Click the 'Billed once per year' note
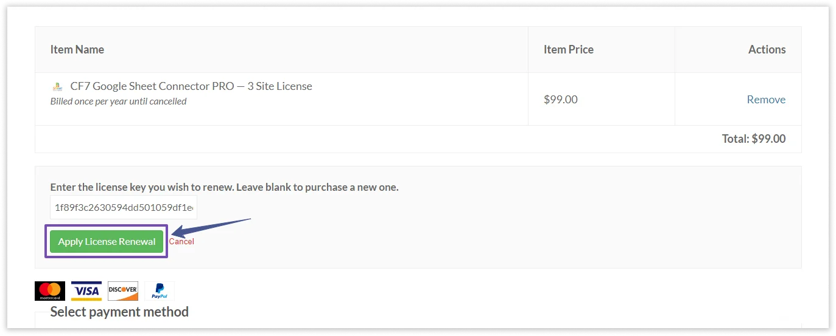The image size is (836, 336). [x=118, y=101]
